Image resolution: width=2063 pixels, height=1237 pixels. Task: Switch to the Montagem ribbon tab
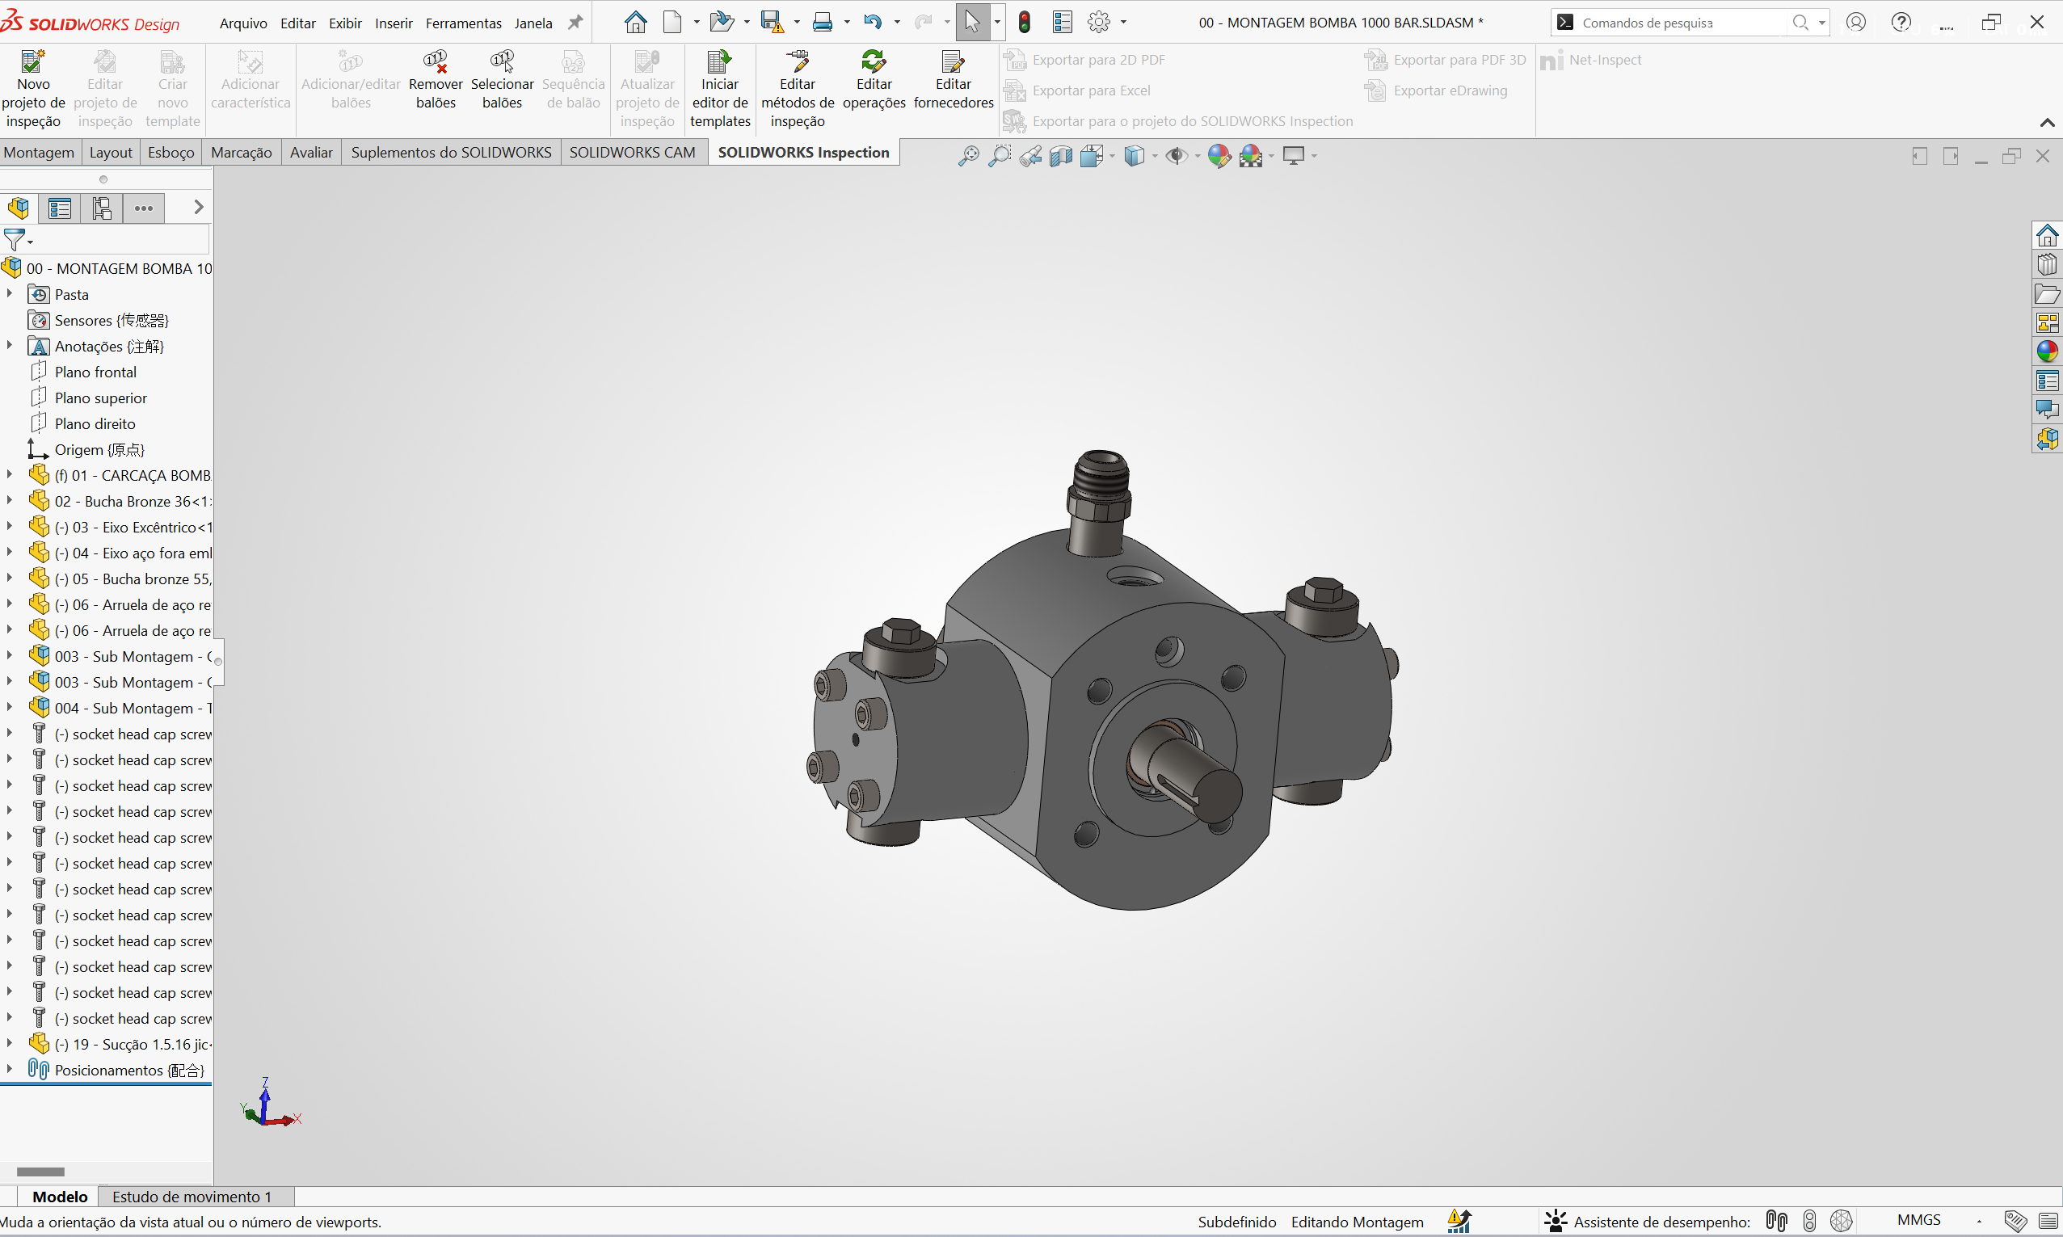(39, 153)
